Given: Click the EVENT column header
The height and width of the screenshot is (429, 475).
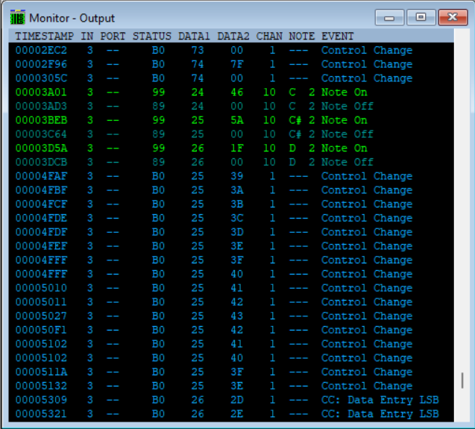Looking at the screenshot, I should pyautogui.click(x=338, y=36).
